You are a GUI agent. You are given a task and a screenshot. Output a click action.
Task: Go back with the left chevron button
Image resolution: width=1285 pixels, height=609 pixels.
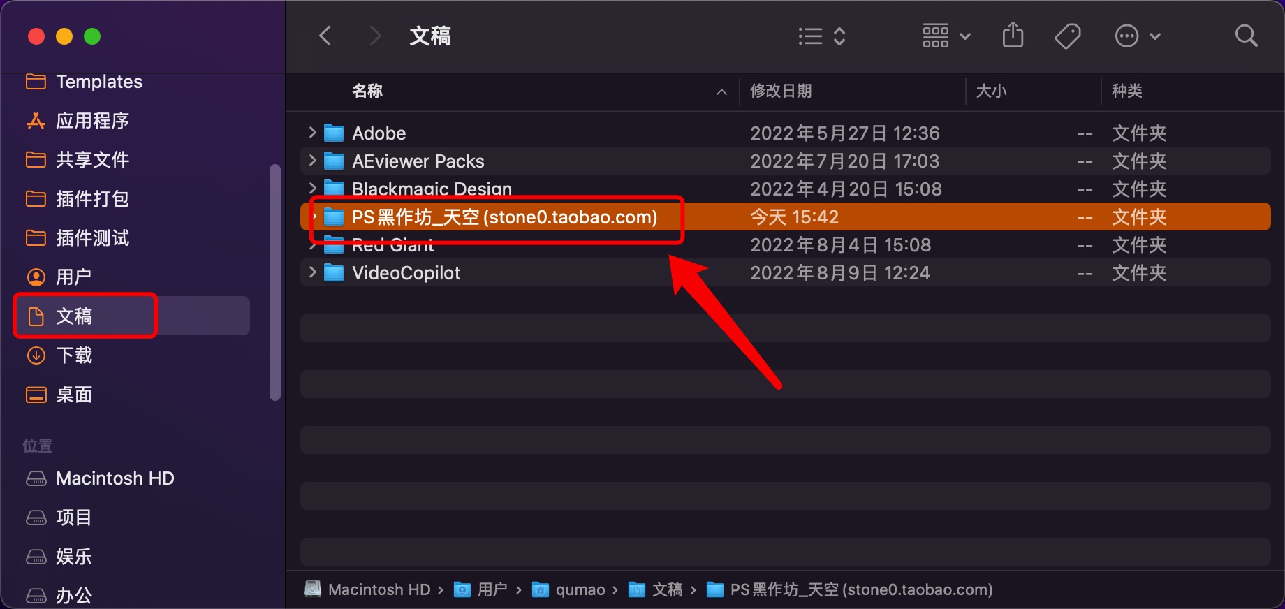point(325,36)
